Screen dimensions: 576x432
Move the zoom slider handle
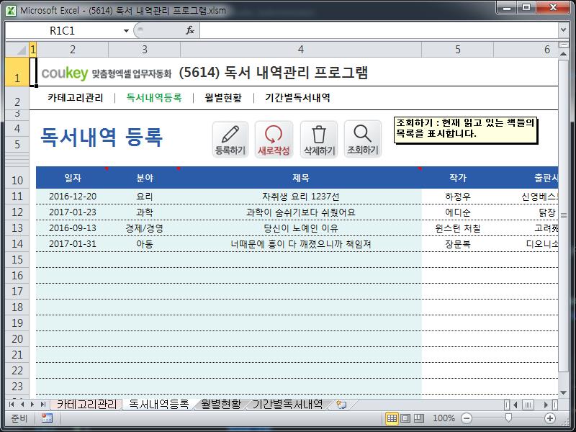tap(508, 418)
